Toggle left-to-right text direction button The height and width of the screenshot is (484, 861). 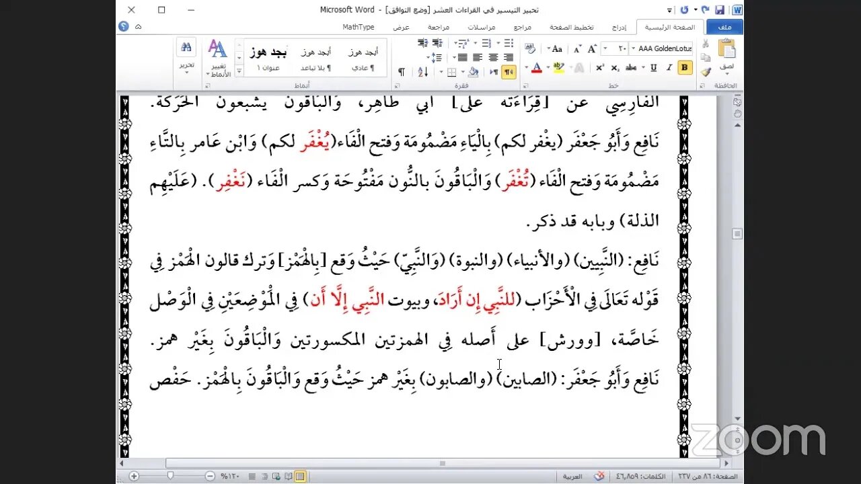tap(494, 72)
